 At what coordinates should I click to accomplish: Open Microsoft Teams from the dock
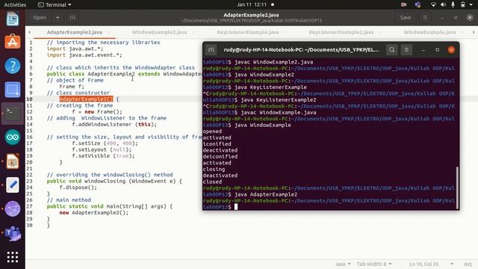tap(13, 233)
